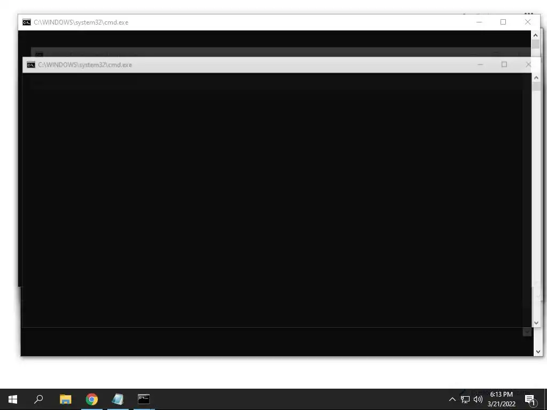This screenshot has width=547, height=410.
Task: Close the back cmd.exe window
Action: tap(528, 22)
